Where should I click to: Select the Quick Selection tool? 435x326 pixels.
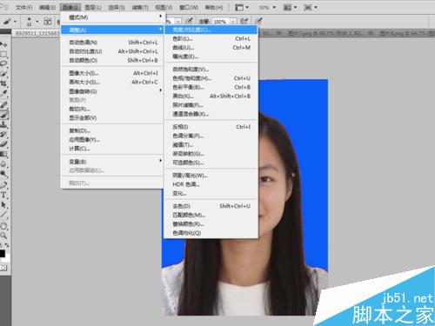(x=3, y=74)
